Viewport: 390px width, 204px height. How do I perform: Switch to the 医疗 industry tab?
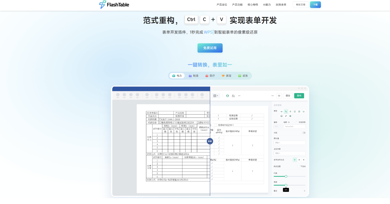pos(210,76)
